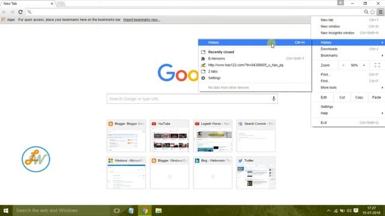Viewport: 385px width, 216px height.
Task: Click the Settings gear icon in history submenu
Action: 203,78
